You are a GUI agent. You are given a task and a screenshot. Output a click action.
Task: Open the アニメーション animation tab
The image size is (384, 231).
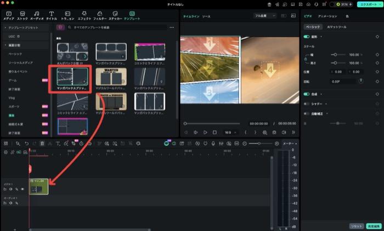pyautogui.click(x=327, y=16)
